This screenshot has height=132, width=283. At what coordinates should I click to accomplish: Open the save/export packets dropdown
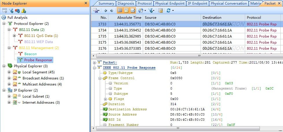click(x=96, y=10)
